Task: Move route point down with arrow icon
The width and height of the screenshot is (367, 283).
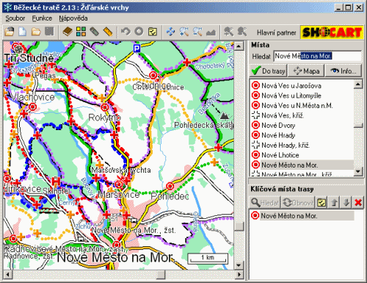Action: tap(346, 203)
